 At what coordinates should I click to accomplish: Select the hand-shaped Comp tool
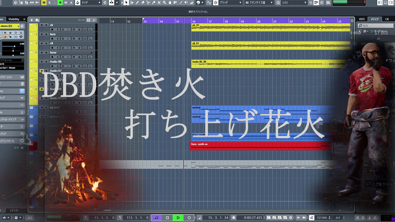170,2
